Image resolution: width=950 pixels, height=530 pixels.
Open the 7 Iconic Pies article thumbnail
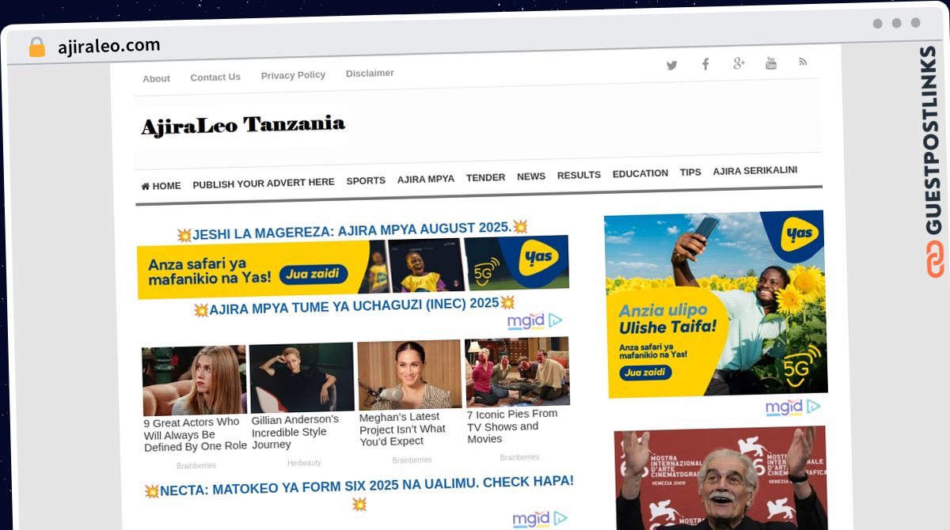click(517, 372)
